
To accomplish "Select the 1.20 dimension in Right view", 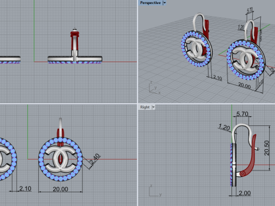I will [x=224, y=127].
